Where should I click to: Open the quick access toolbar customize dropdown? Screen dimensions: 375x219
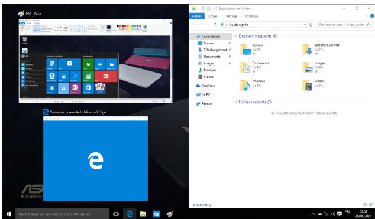point(214,9)
